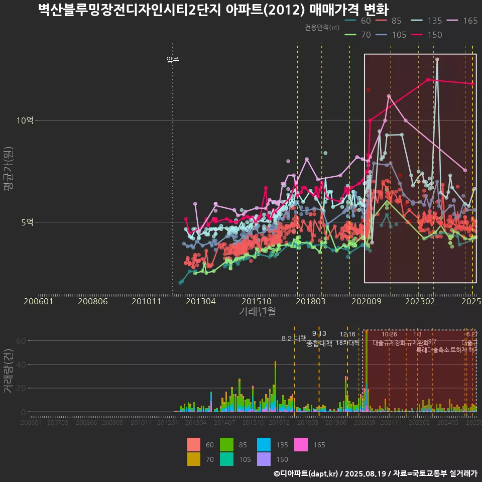Click the purple 150 swatch in bottom legend
The width and height of the screenshot is (482, 482).
coord(264,459)
